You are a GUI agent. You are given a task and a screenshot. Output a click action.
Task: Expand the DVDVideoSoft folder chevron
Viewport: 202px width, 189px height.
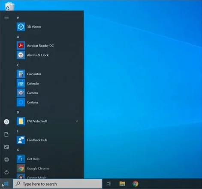tap(77, 121)
